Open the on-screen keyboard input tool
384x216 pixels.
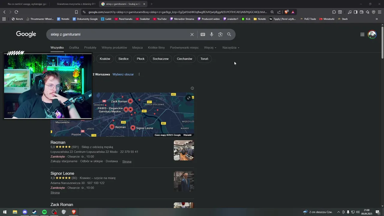(203, 34)
